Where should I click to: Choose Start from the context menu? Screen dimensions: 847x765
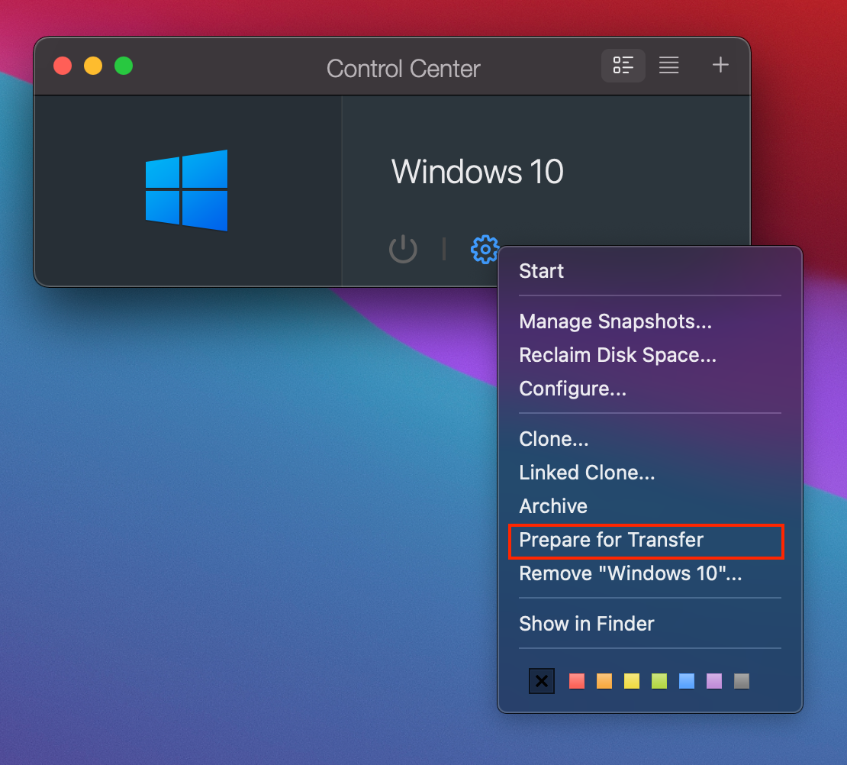click(541, 271)
